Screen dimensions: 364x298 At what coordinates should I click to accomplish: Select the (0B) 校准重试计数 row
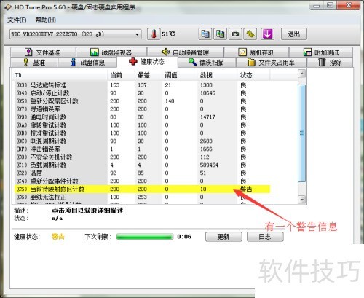coord(142,133)
